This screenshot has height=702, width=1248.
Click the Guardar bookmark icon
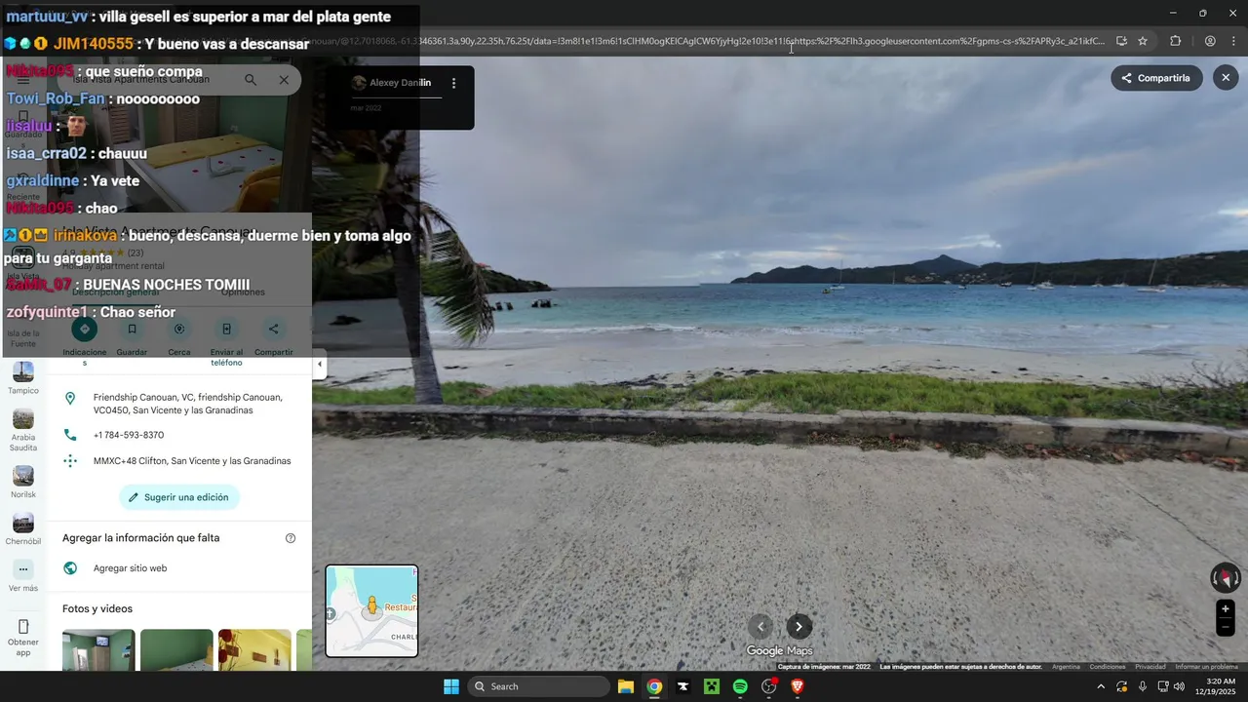coord(132,330)
